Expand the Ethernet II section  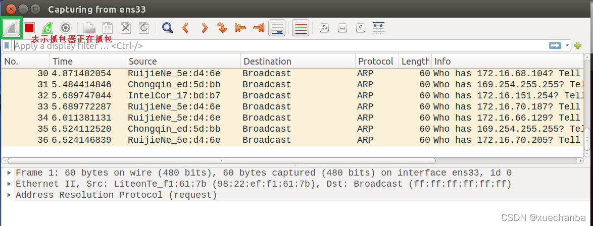pos(9,184)
